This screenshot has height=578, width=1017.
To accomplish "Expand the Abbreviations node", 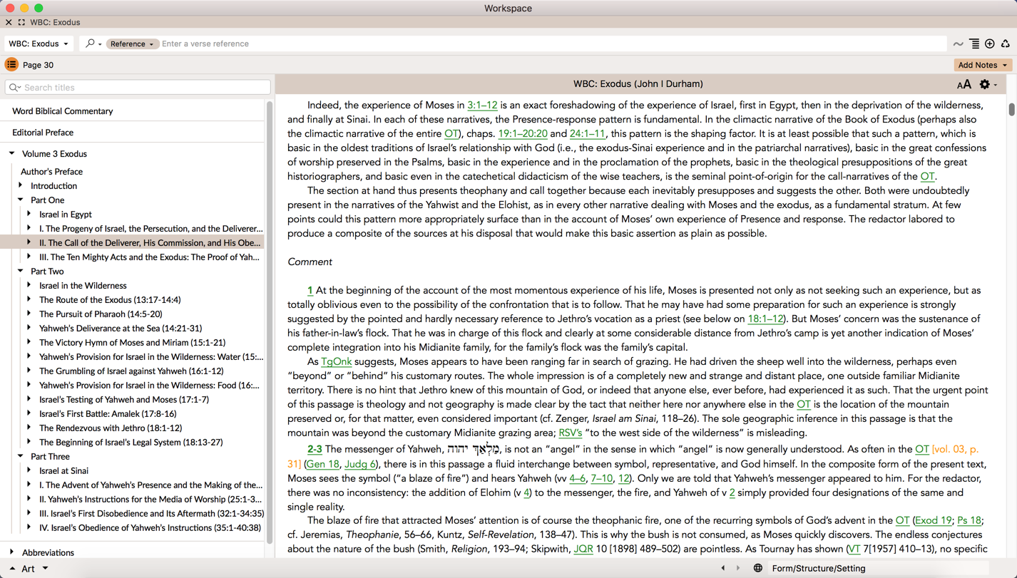I will click(x=12, y=552).
